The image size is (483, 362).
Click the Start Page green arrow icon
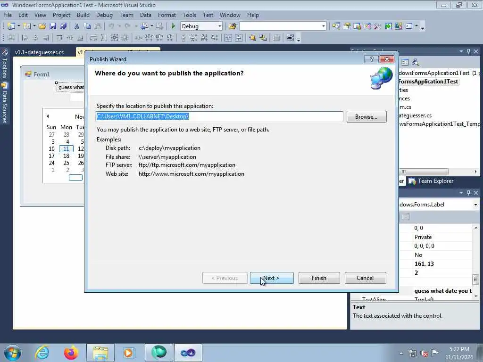pos(388,26)
